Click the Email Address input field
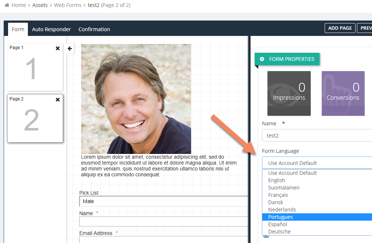The width and height of the screenshot is (372, 243). click(x=164, y=239)
